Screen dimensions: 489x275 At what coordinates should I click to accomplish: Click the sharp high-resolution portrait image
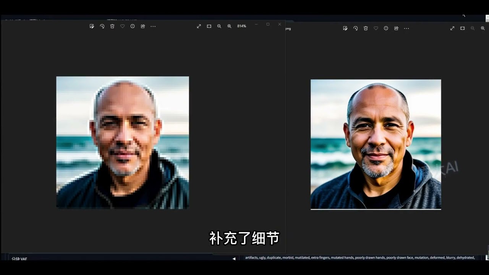[x=376, y=144]
